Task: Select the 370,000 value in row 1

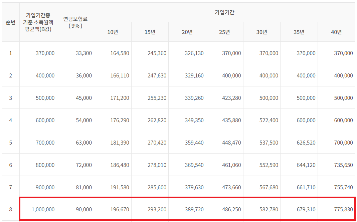Action: click(44, 53)
